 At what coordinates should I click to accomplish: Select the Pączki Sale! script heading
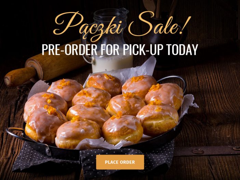122,26
